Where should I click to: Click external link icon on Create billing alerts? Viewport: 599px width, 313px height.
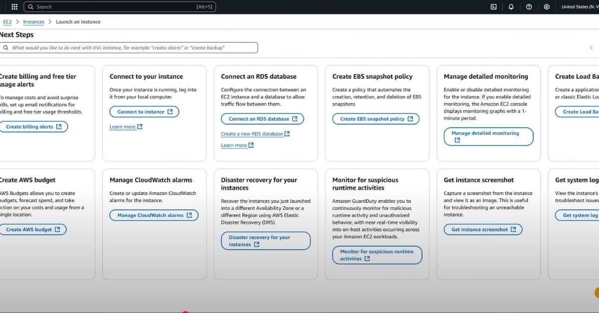pos(59,127)
